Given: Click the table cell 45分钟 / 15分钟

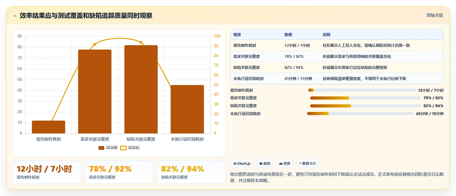Looking at the screenshot, I should pyautogui.click(x=298, y=79).
